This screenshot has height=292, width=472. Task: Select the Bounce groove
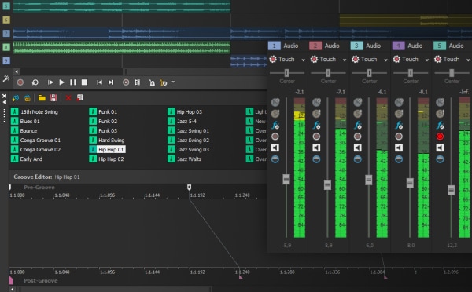point(28,130)
